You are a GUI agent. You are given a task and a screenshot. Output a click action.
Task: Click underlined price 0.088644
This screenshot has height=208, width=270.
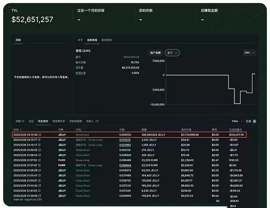point(125,165)
